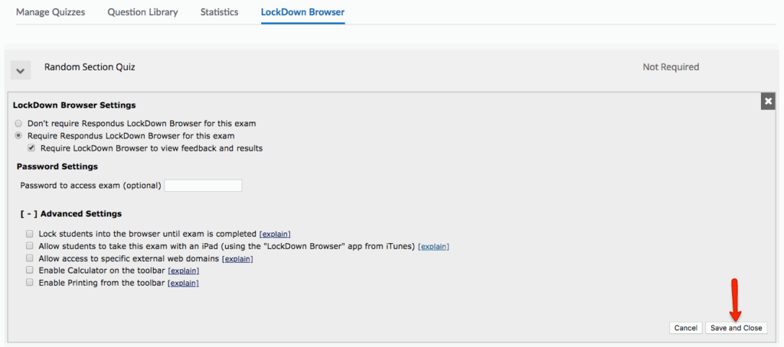Screen dimensions: 784x347
Task: Click the Save and Close button
Action: pos(736,328)
